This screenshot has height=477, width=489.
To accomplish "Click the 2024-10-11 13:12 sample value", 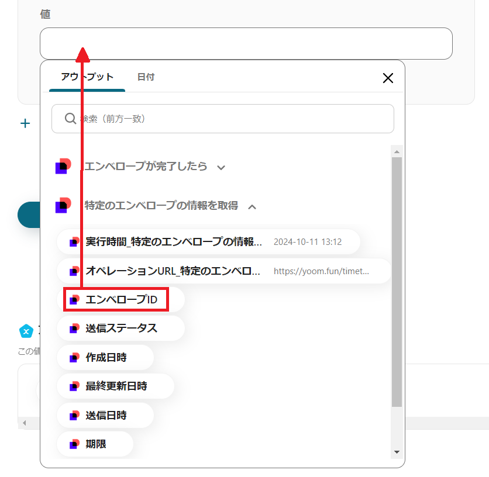I will tap(308, 242).
